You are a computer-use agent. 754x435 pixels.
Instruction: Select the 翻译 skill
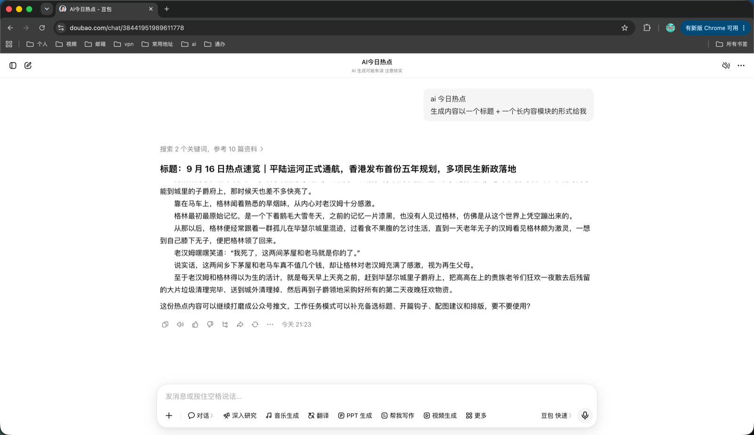tap(319, 415)
